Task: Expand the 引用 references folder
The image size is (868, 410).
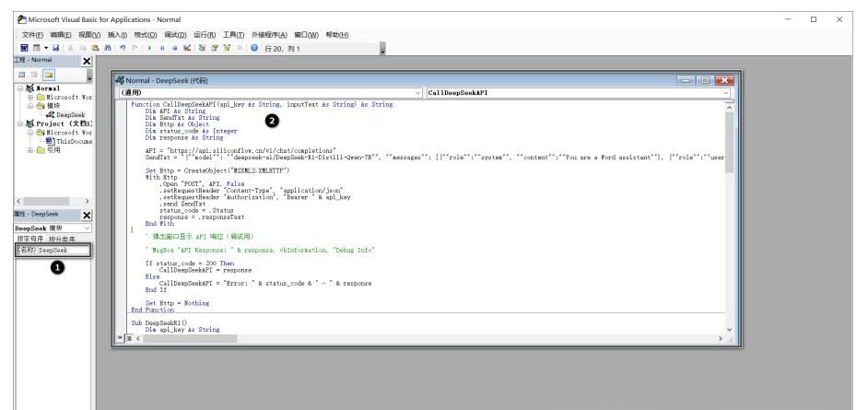Action: [30, 150]
